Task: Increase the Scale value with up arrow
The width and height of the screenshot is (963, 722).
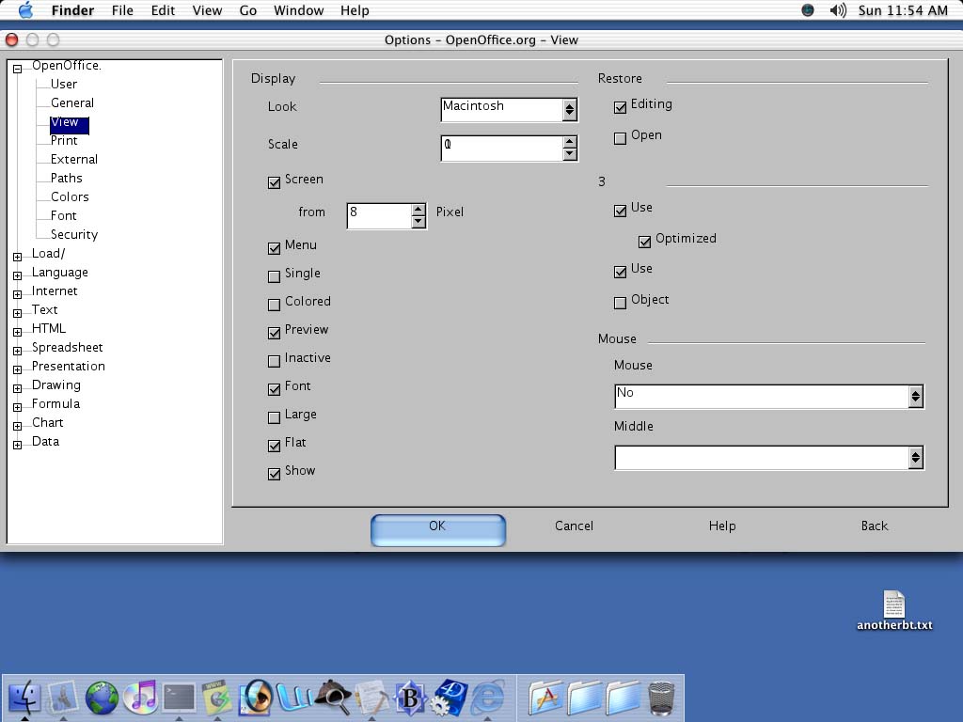Action: pyautogui.click(x=570, y=142)
